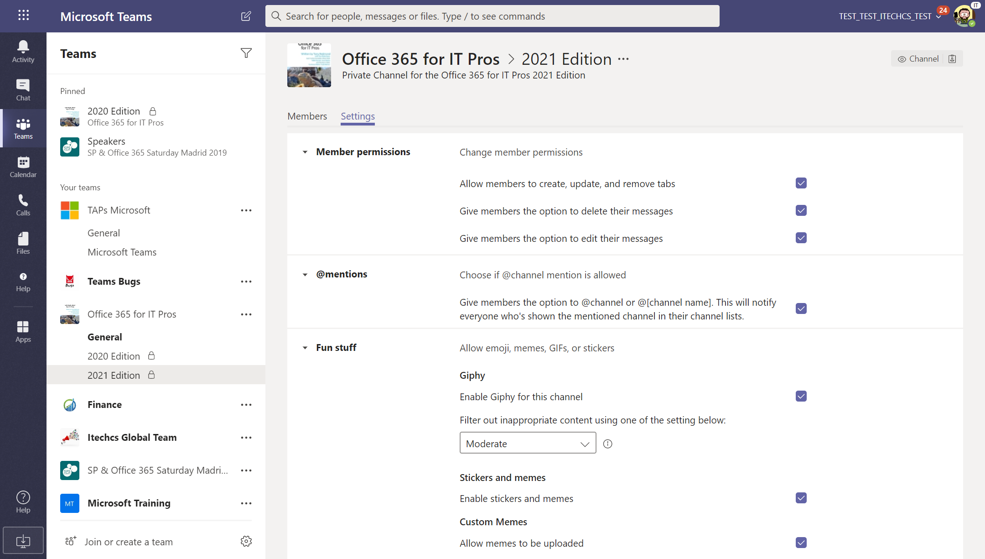Select the Settings tab
Image resolution: width=985 pixels, height=559 pixels.
[x=358, y=116]
